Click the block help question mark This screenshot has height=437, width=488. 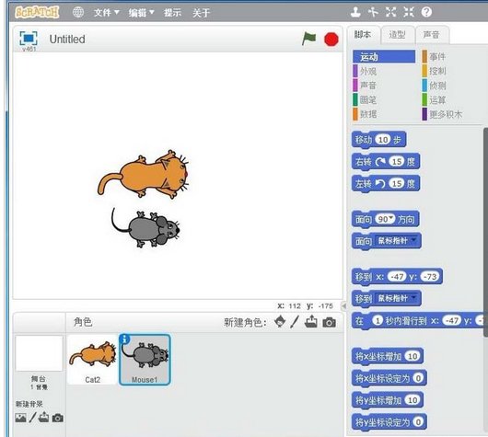pyautogui.click(x=426, y=13)
